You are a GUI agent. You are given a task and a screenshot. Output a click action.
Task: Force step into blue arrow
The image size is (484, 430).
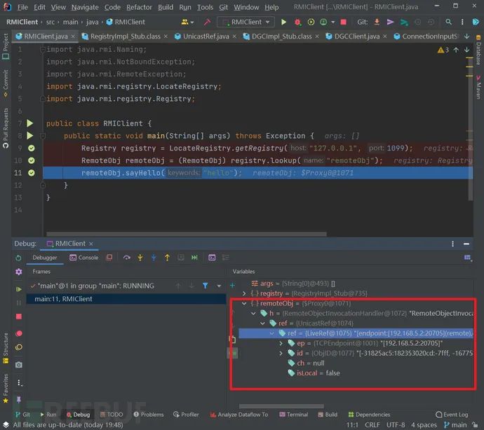[154, 258]
